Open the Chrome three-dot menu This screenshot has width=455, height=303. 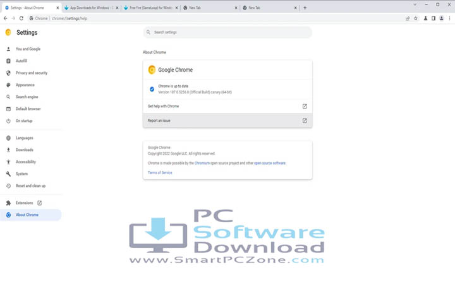449,18
